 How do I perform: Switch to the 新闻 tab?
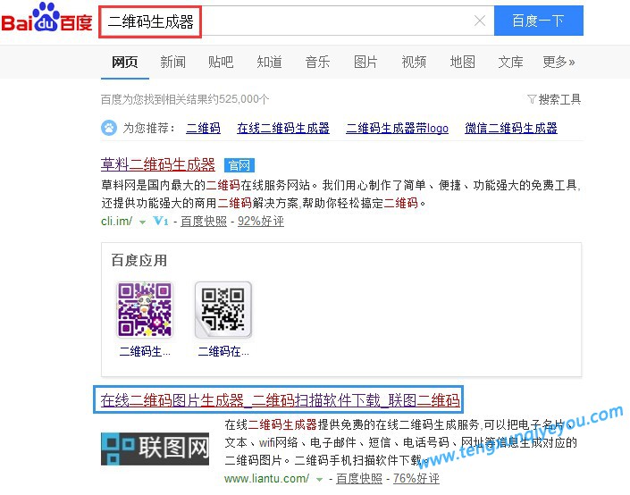click(172, 62)
